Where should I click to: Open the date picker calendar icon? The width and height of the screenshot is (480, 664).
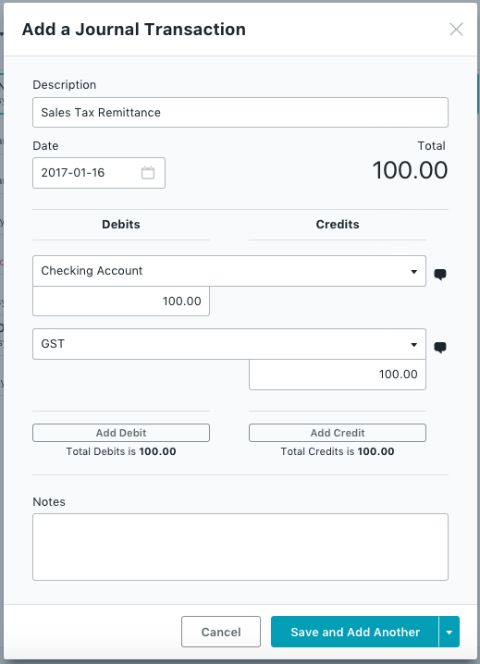(147, 173)
